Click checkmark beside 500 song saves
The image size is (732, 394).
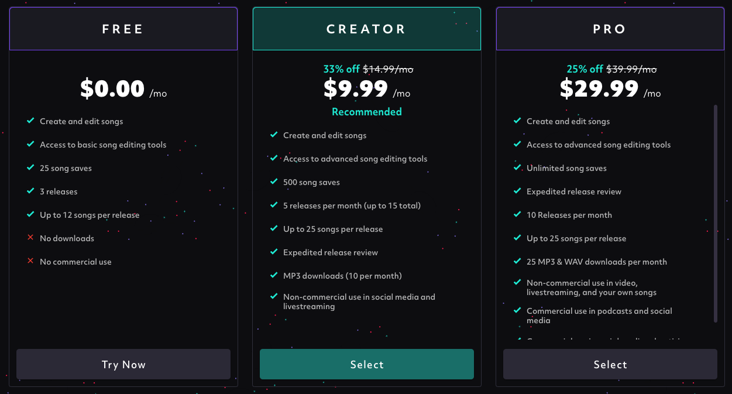tap(274, 181)
